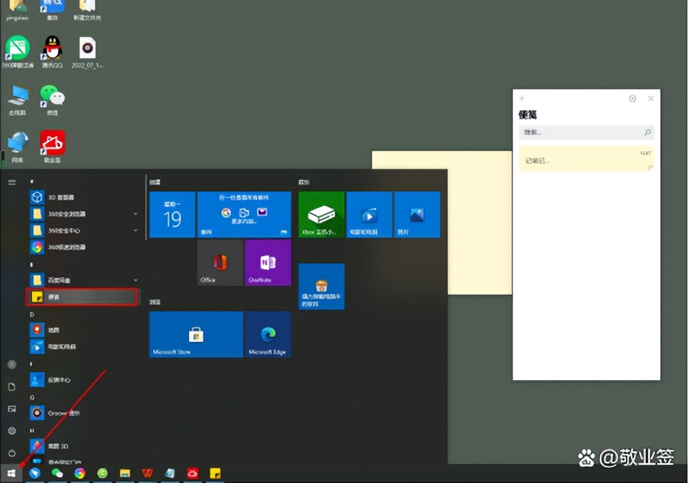Click the search magnifier in the 便笺 window
Viewport: 689px width, 483px height.
pyautogui.click(x=646, y=132)
